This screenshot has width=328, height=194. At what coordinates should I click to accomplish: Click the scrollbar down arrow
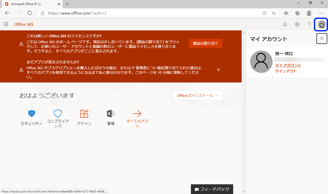(x=244, y=192)
